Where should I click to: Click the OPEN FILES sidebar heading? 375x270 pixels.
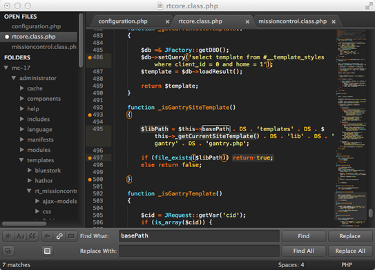[x=21, y=17]
